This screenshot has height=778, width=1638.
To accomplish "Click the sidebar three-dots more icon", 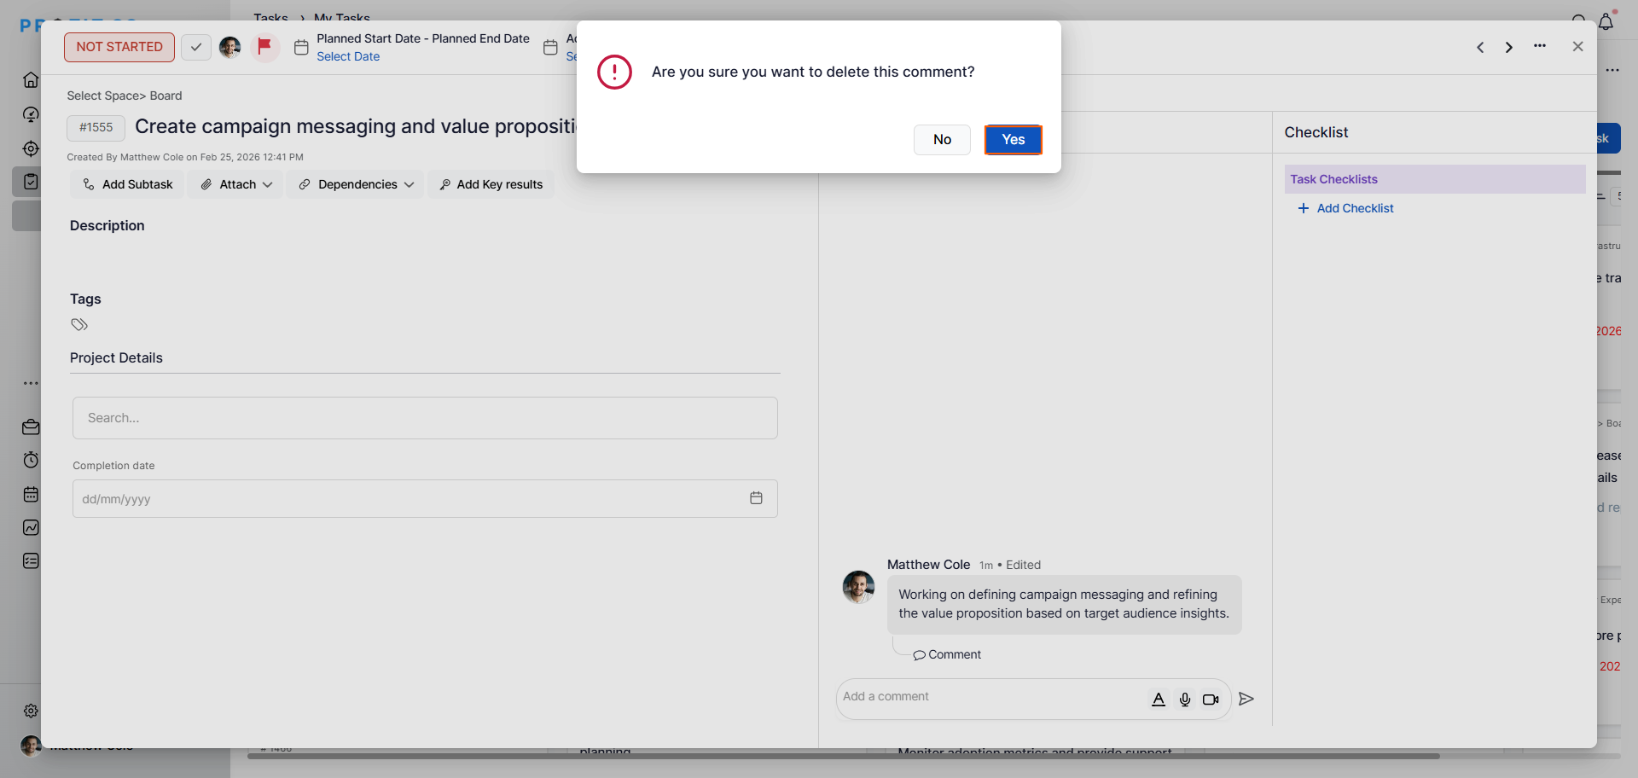I will coord(31,383).
